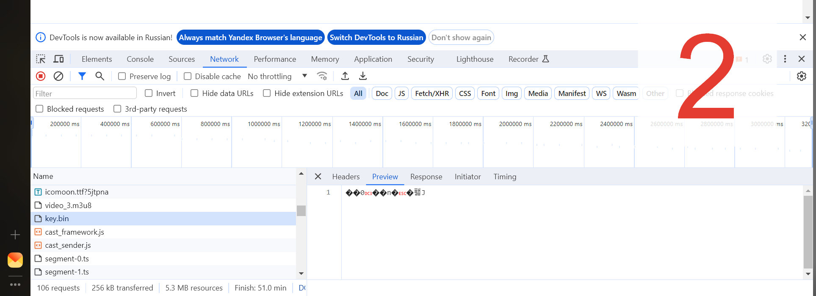Check Blocked requests
The height and width of the screenshot is (296, 816).
point(39,109)
